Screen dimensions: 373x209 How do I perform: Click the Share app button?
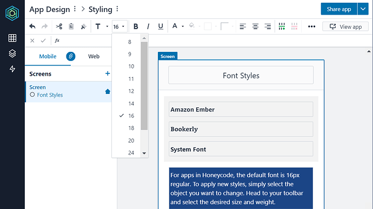click(339, 9)
